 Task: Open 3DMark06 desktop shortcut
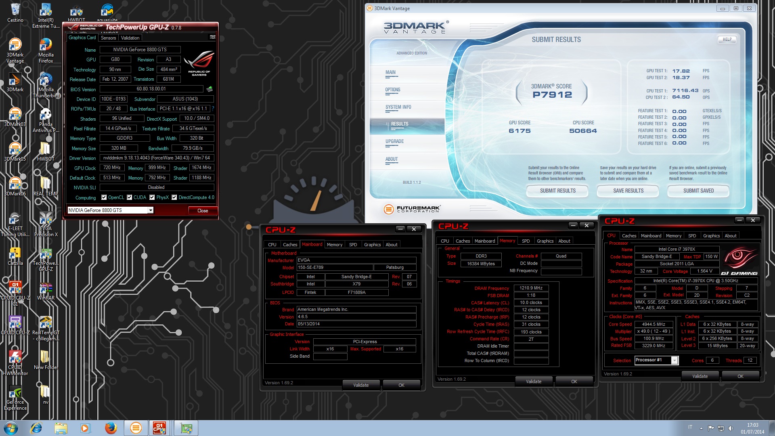tap(15, 187)
